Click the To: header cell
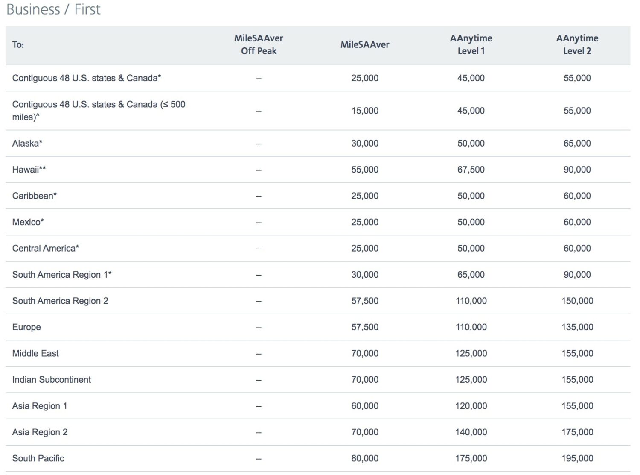Viewport: 640px width, 475px height. point(18,44)
